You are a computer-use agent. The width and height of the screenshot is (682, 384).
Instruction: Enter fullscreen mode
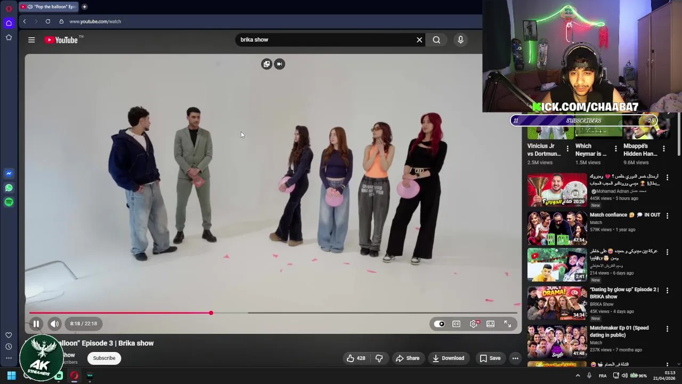508,324
